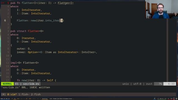Click the utf-8 encoding indicator
The image size is (178, 100).
point(137,84)
